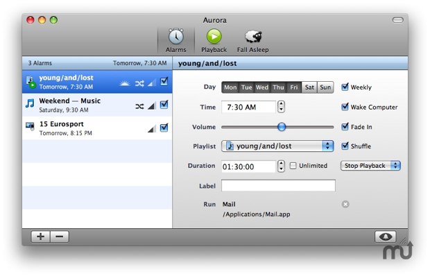Toggle the Wake Computer checkbox
Viewport: 430px width, 276px height.
(x=345, y=107)
